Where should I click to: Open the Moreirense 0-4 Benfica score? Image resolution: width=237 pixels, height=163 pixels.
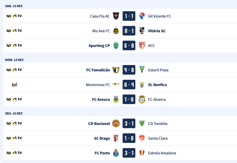coord(129,85)
